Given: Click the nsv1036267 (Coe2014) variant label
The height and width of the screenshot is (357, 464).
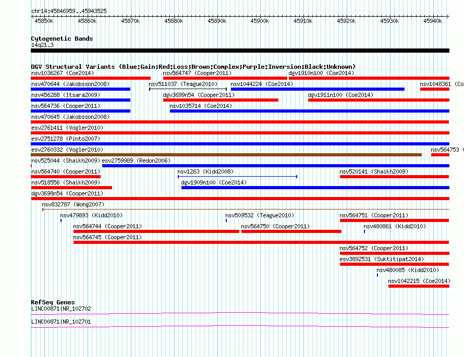Looking at the screenshot, I should point(63,73).
